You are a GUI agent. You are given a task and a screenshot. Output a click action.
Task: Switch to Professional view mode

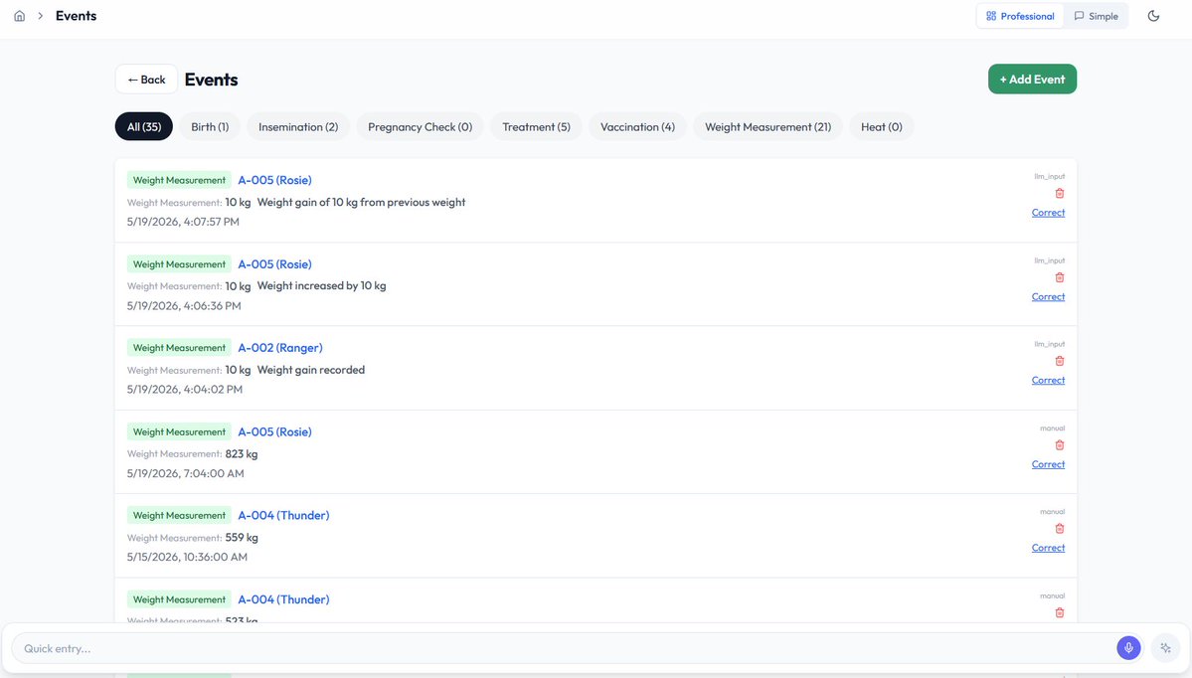1019,16
